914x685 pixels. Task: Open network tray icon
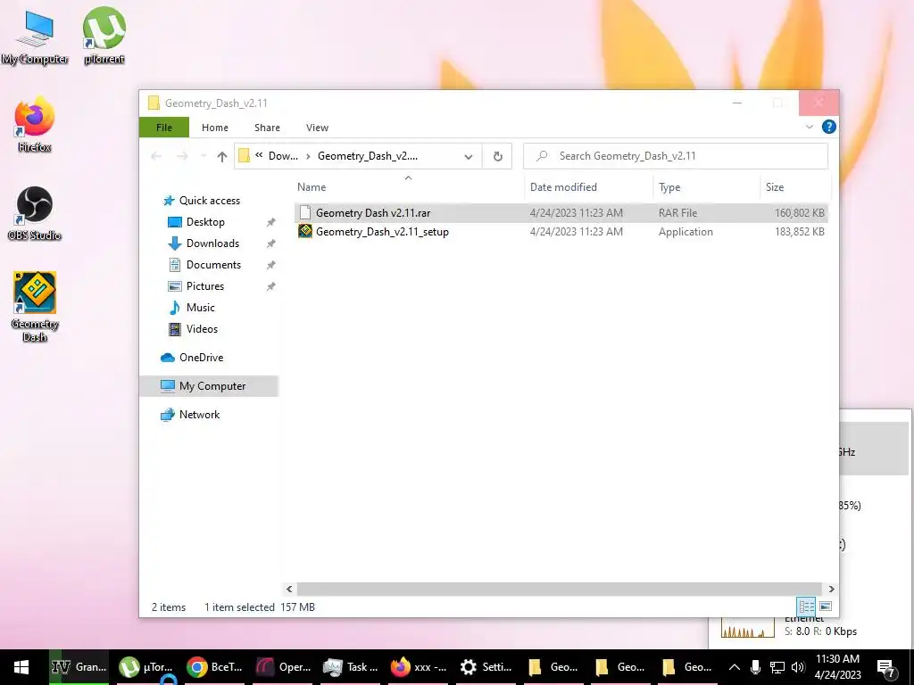tap(777, 667)
